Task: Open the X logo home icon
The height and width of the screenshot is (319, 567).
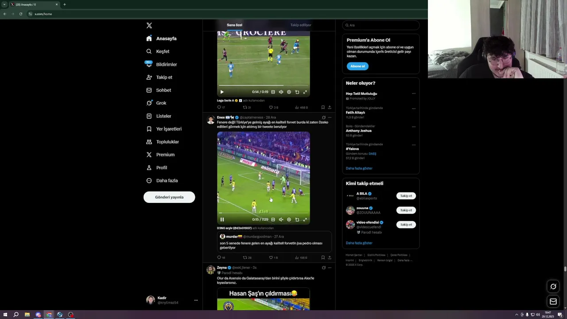Action: point(149,26)
